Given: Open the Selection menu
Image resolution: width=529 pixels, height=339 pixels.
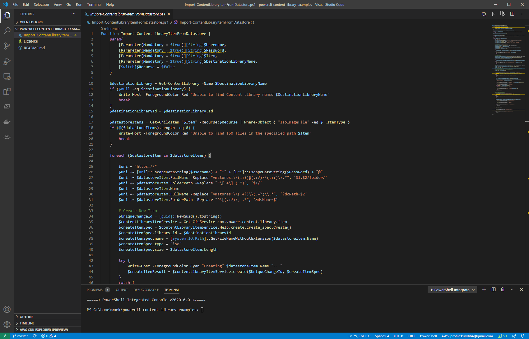Looking at the screenshot, I should [x=41, y=4].
